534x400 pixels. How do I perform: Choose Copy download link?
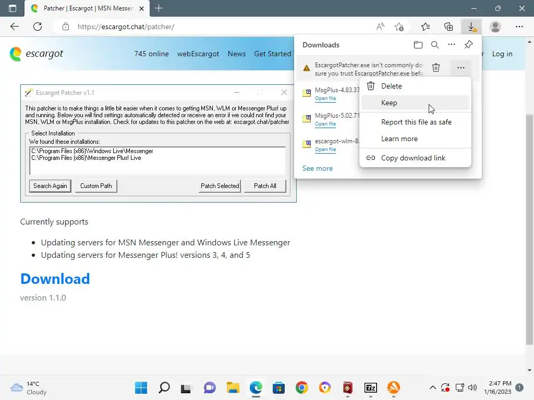click(x=415, y=158)
